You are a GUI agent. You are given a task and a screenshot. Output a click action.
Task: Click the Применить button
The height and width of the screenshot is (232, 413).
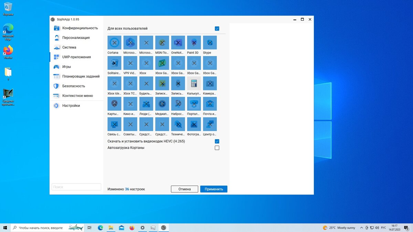coord(214,189)
